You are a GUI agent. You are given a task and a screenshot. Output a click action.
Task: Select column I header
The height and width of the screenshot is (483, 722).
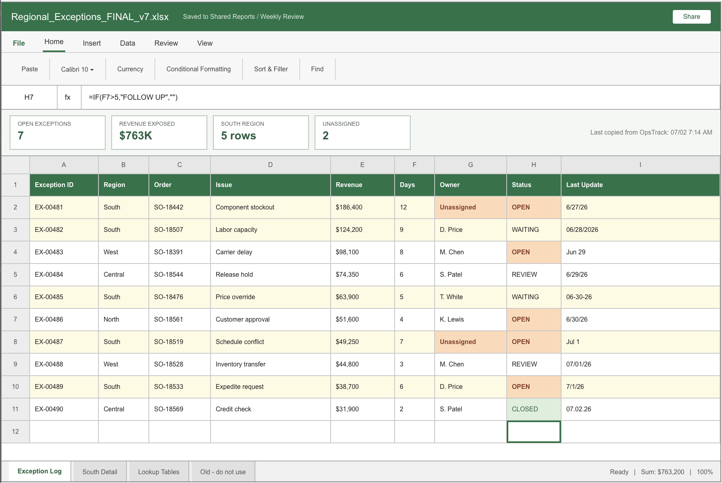(x=640, y=165)
